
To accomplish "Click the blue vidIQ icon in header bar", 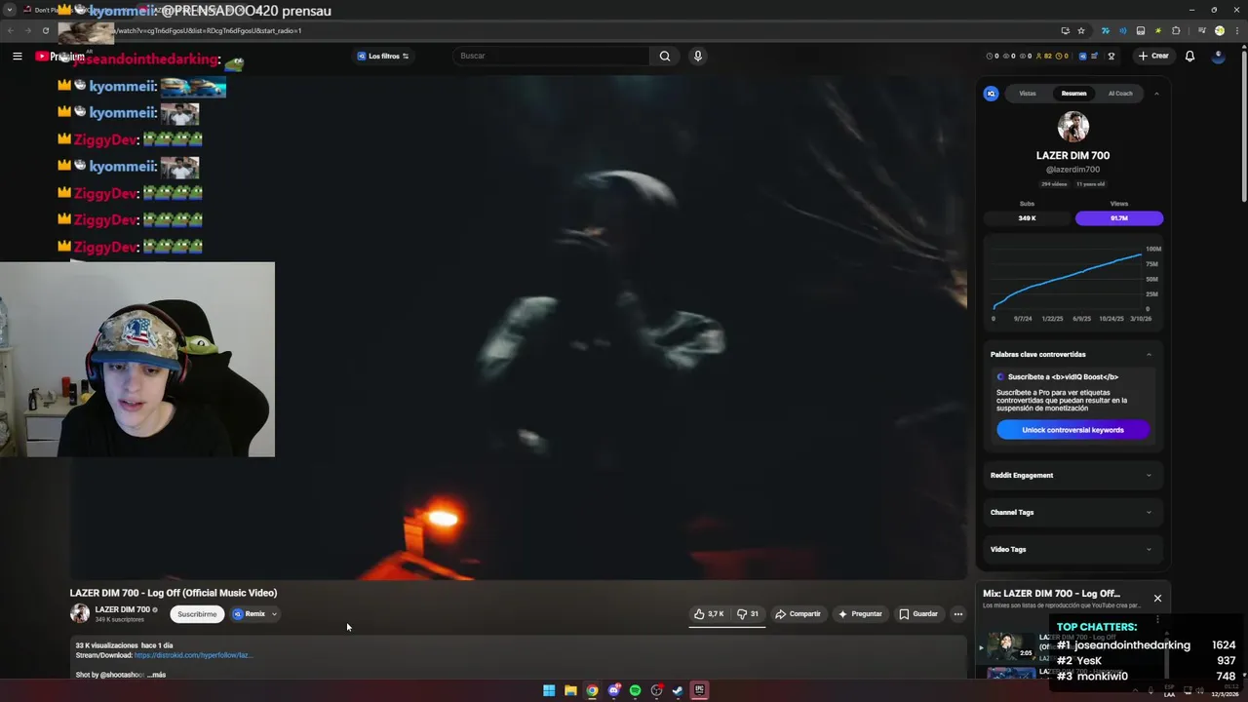I will (x=1082, y=56).
